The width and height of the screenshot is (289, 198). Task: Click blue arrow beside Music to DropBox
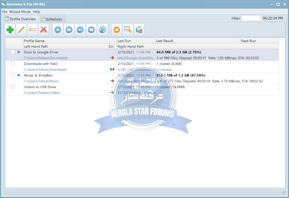point(19,75)
